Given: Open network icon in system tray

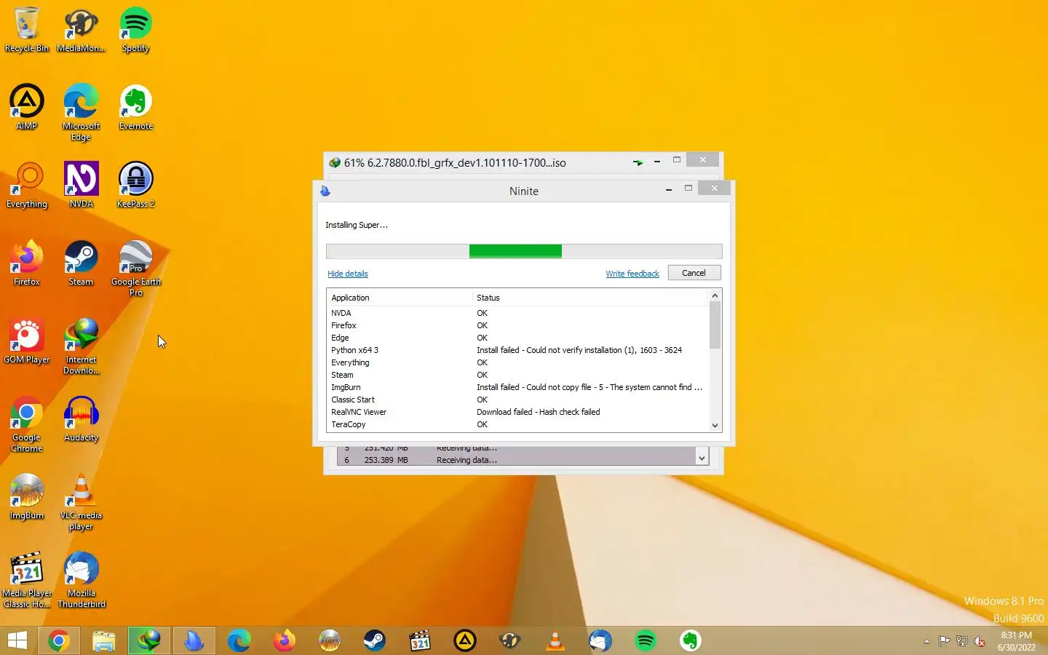Looking at the screenshot, I should (x=962, y=641).
